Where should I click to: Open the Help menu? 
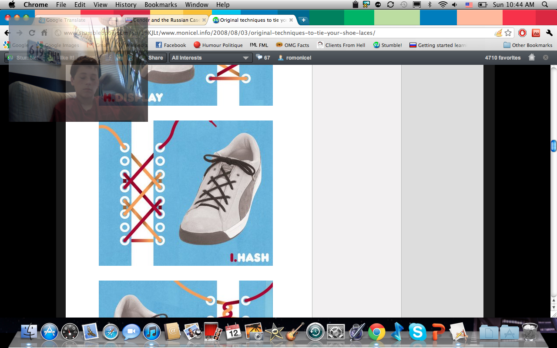click(x=223, y=5)
